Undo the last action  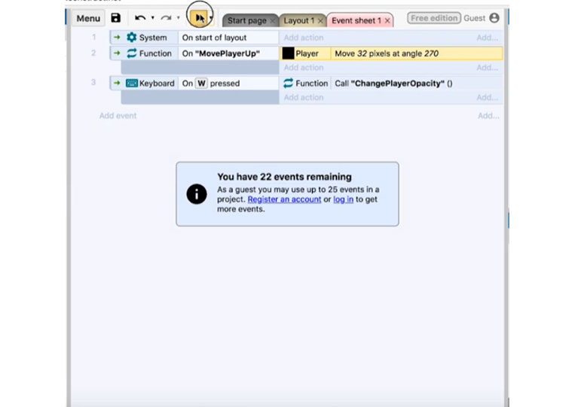(140, 17)
